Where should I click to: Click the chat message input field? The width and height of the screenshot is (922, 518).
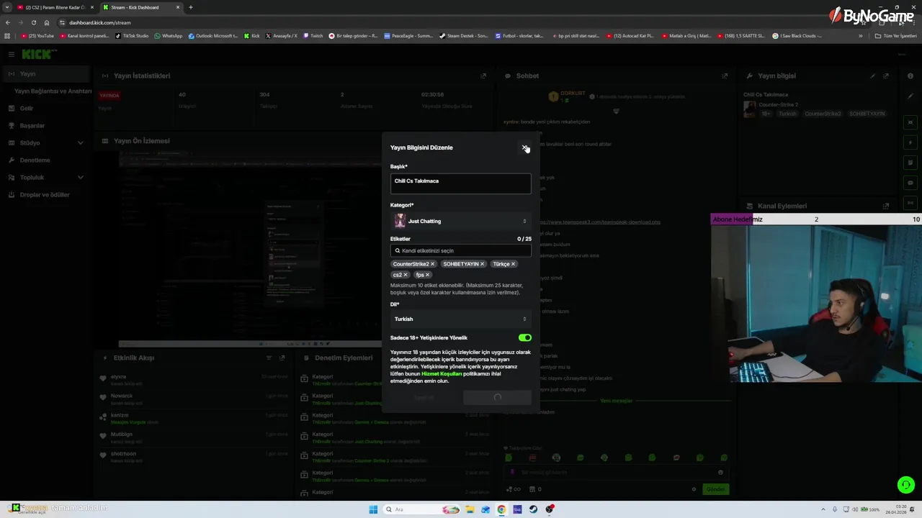616,473
